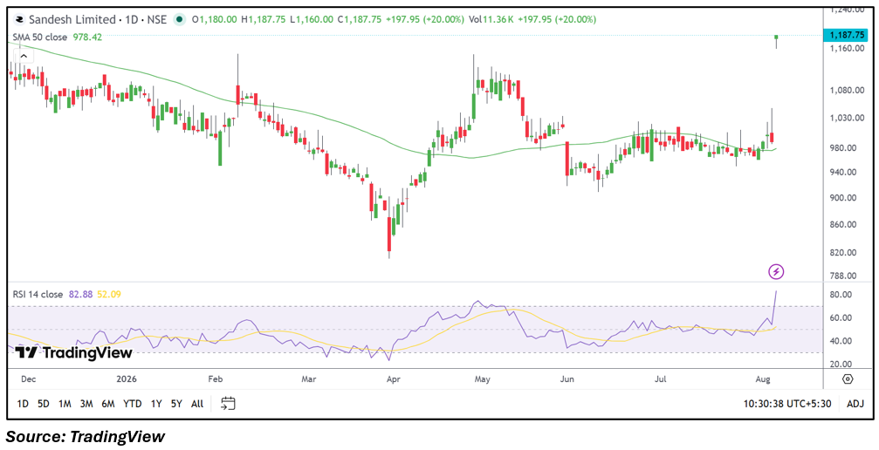Screen dimensions: 879x450
Task: Click the 1,187.75 current price label on axis
Action: 847,35
